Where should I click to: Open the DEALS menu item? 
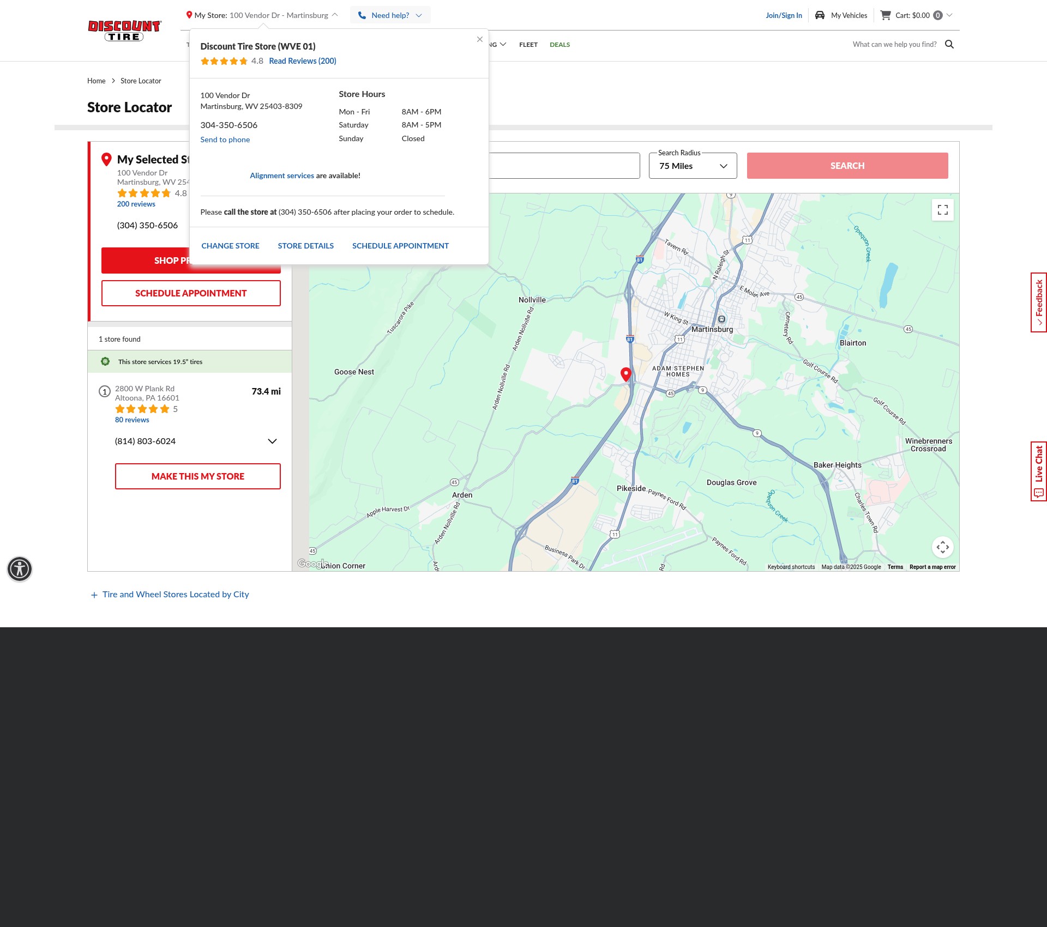559,45
